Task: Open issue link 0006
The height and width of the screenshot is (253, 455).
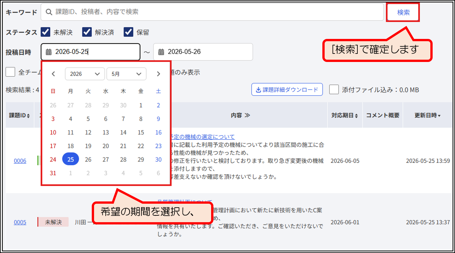Action: coord(20,161)
